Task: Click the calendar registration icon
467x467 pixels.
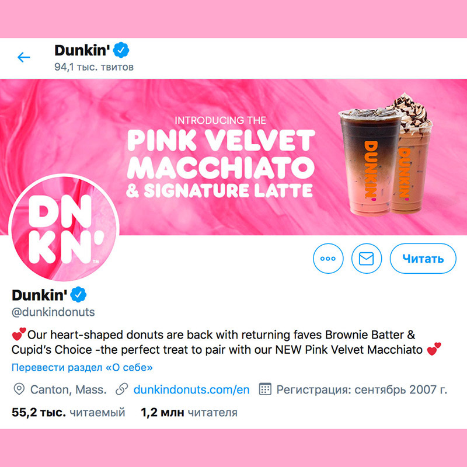Action: pyautogui.click(x=265, y=389)
